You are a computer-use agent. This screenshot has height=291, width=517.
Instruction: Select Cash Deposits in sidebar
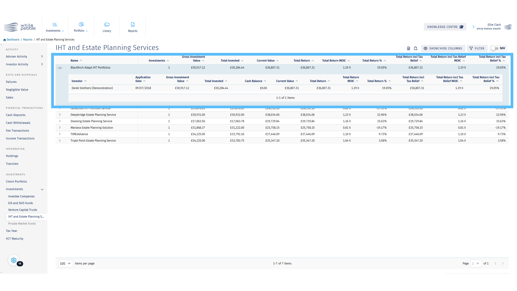point(16,115)
